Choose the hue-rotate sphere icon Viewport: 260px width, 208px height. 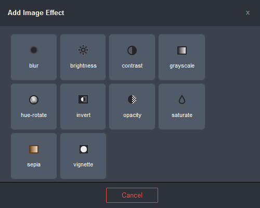(34, 100)
